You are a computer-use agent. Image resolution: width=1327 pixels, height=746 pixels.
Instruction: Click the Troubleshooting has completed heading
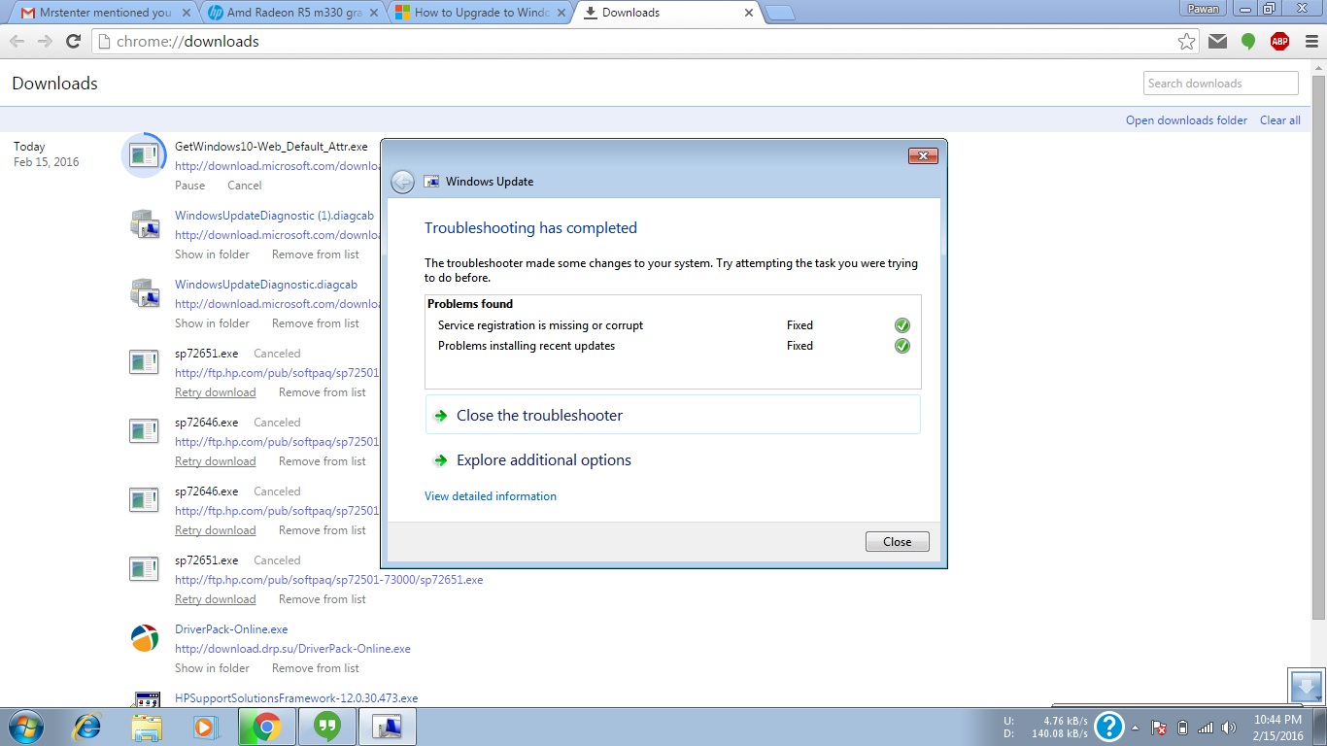coord(530,228)
